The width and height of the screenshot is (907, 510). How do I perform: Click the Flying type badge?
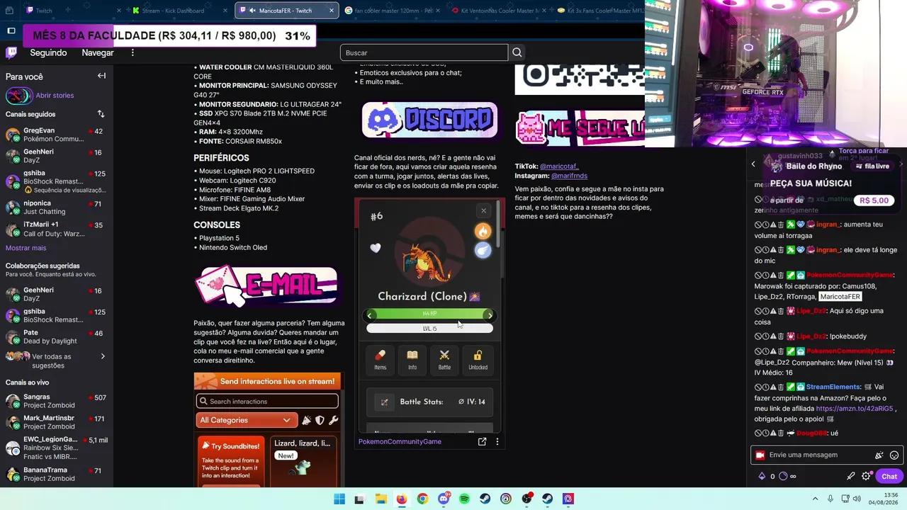coord(483,250)
